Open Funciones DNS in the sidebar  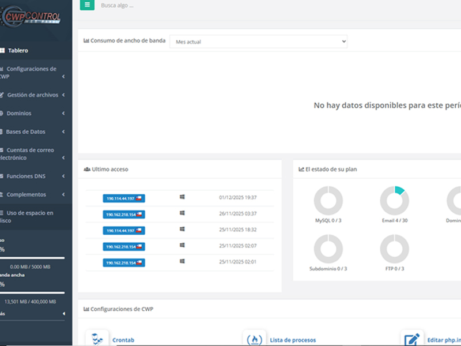26,176
